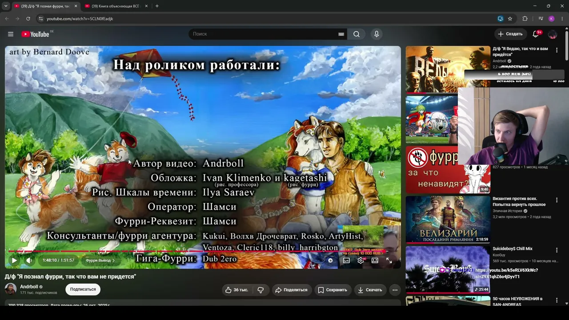
Task: Go to YouTube home via the logo
Action: (x=35, y=34)
